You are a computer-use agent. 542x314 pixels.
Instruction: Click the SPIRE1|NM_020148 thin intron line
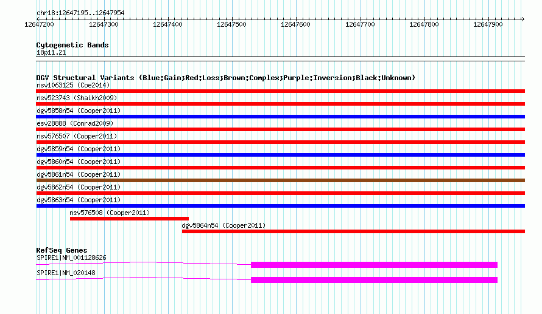144,278
